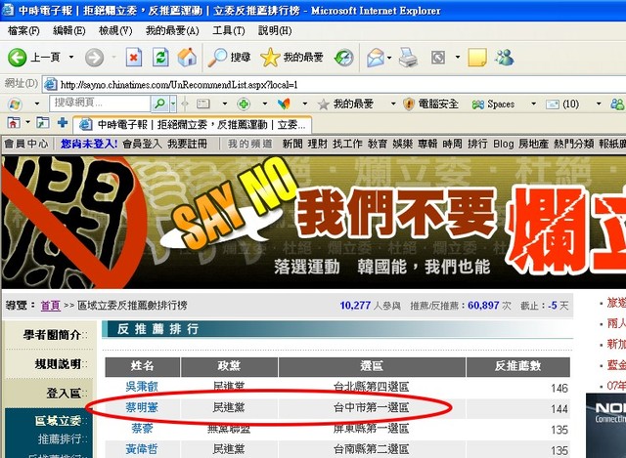Click the grey square toolbar icon beside printer

[438, 58]
